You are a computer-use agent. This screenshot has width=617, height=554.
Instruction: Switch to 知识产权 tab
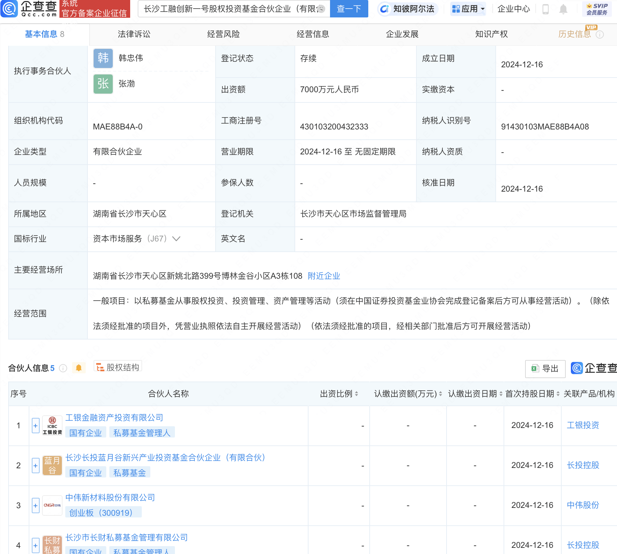(492, 34)
